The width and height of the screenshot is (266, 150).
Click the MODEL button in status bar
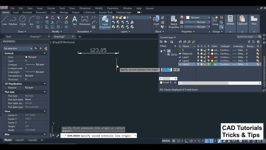point(166,141)
